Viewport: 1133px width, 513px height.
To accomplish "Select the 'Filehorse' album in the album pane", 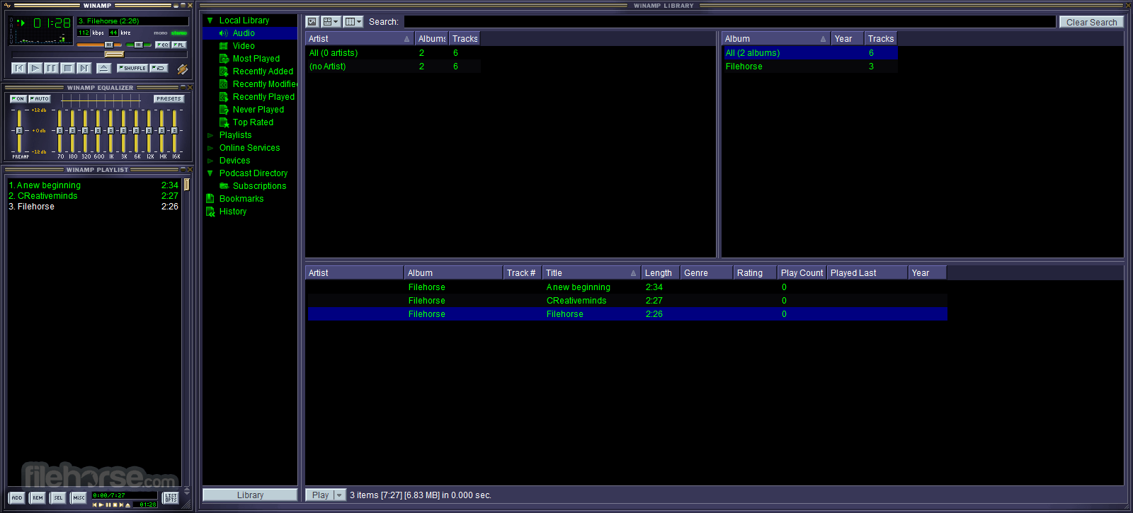I will tap(809, 67).
